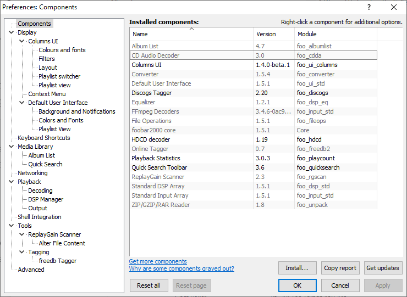This screenshot has width=407, height=297.
Task: Open the Output preferences page
Action: pyautogui.click(x=37, y=208)
